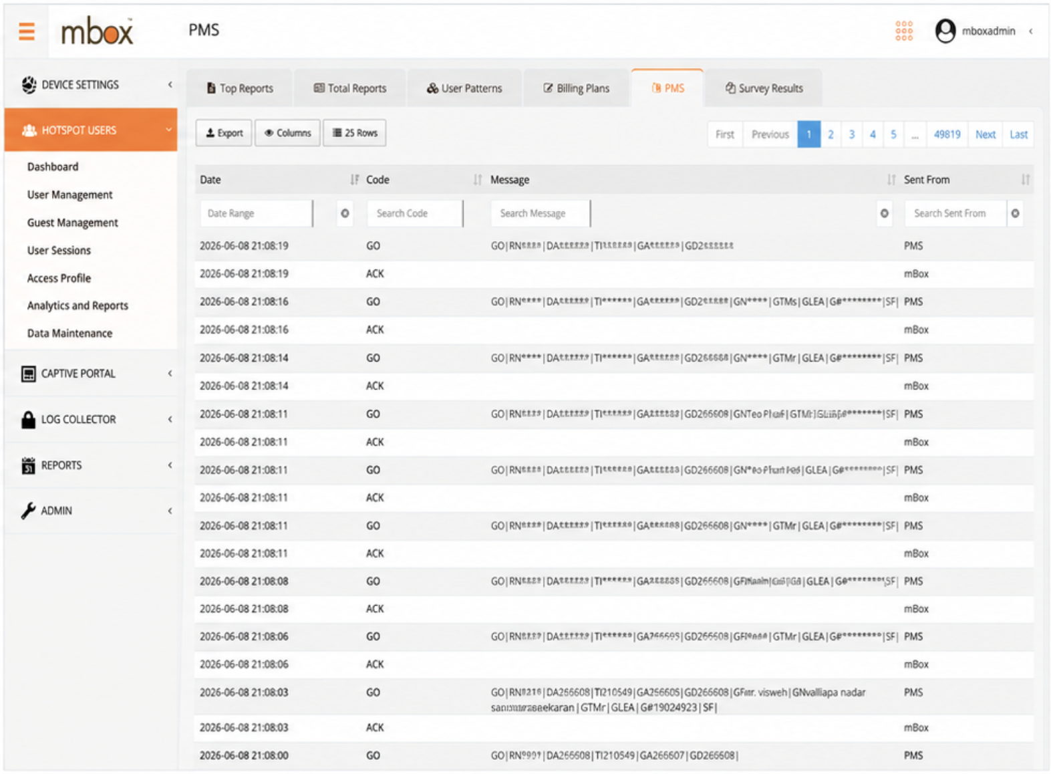This screenshot has height=774, width=1051.
Task: Click the Captive Portal icon
Action: click(x=28, y=374)
